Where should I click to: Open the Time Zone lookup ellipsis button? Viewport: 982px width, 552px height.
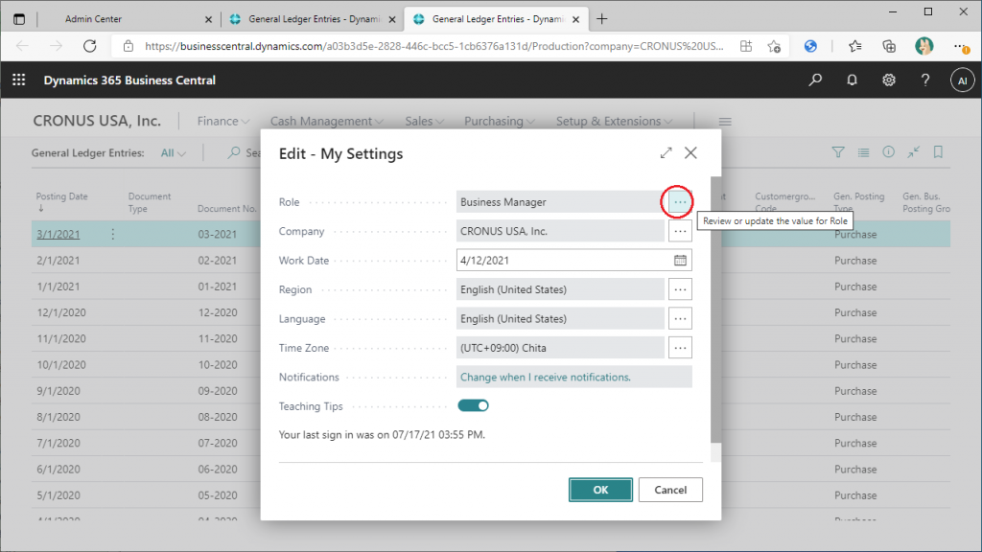coord(680,347)
